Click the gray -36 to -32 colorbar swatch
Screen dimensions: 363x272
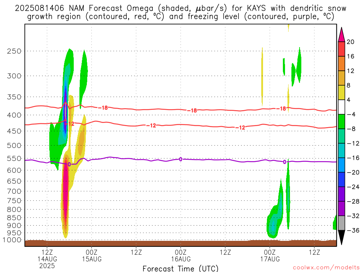tap(341, 223)
